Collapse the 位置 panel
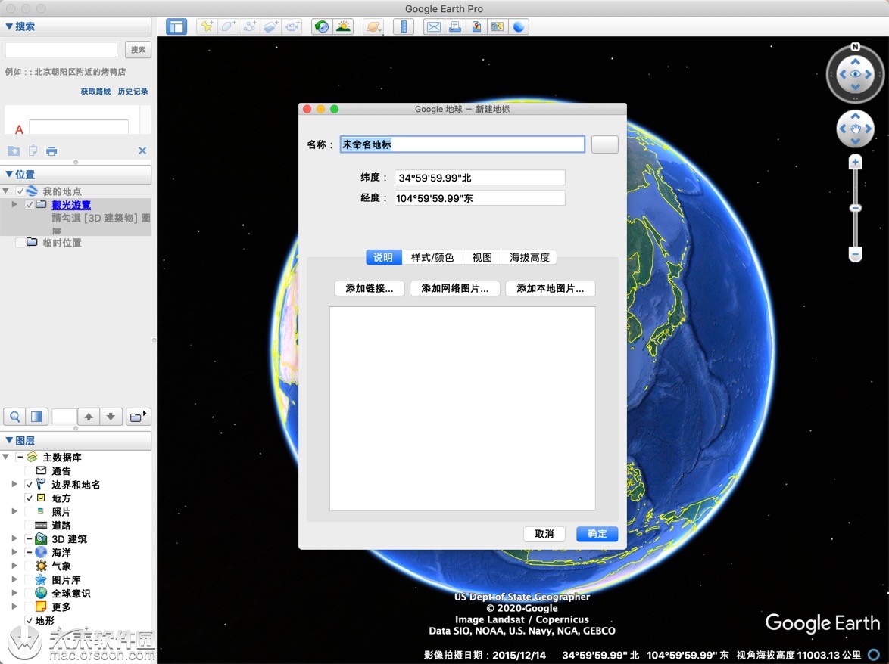Screen dimensions: 889x664 point(8,175)
